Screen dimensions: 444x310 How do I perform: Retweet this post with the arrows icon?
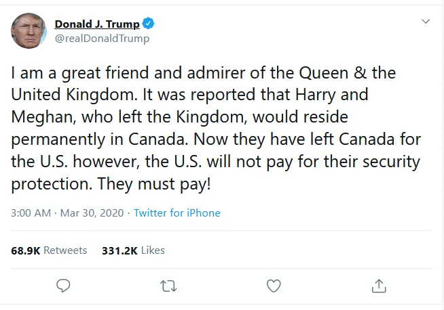tap(168, 286)
